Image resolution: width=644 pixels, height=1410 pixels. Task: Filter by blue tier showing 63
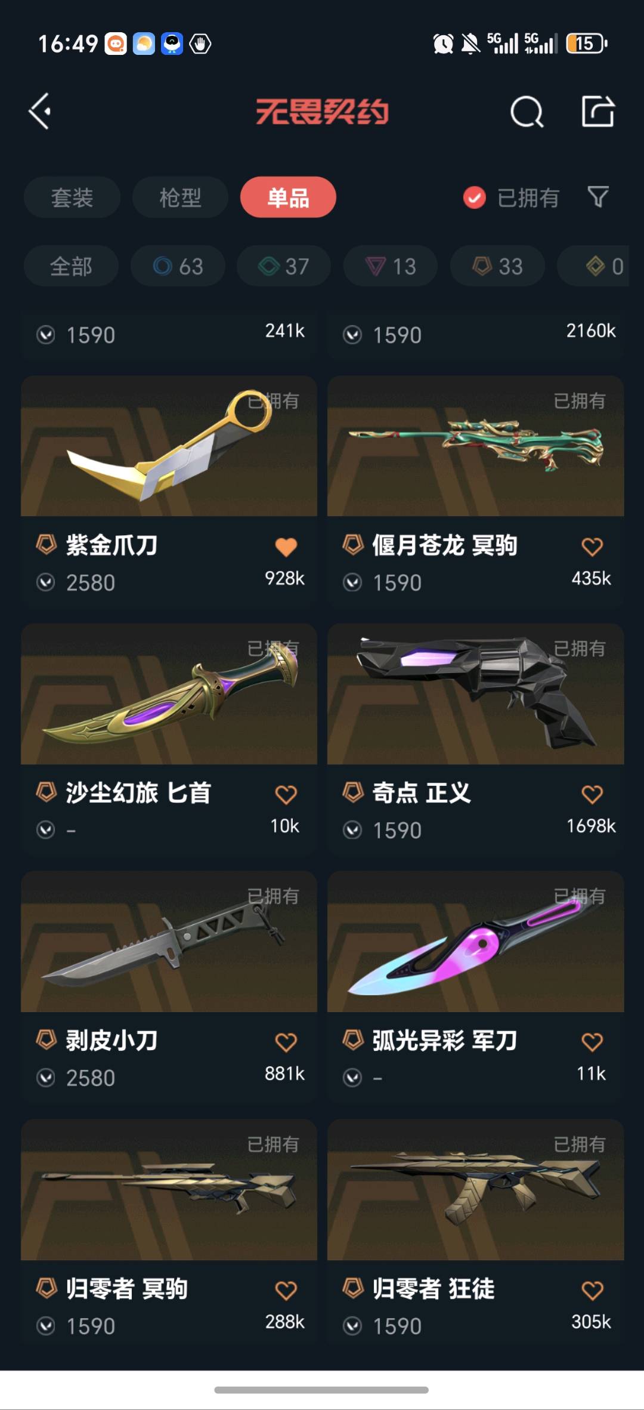178,266
